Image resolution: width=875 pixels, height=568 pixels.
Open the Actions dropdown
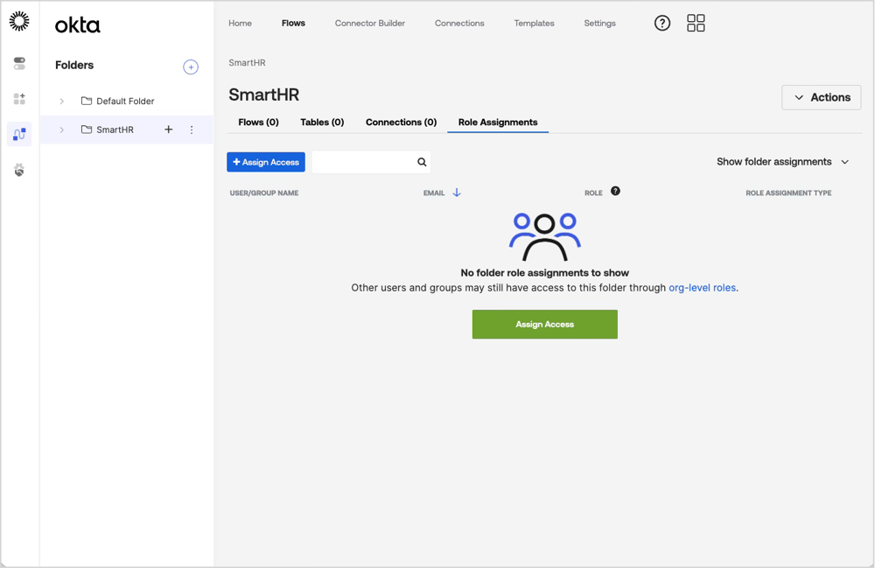822,97
